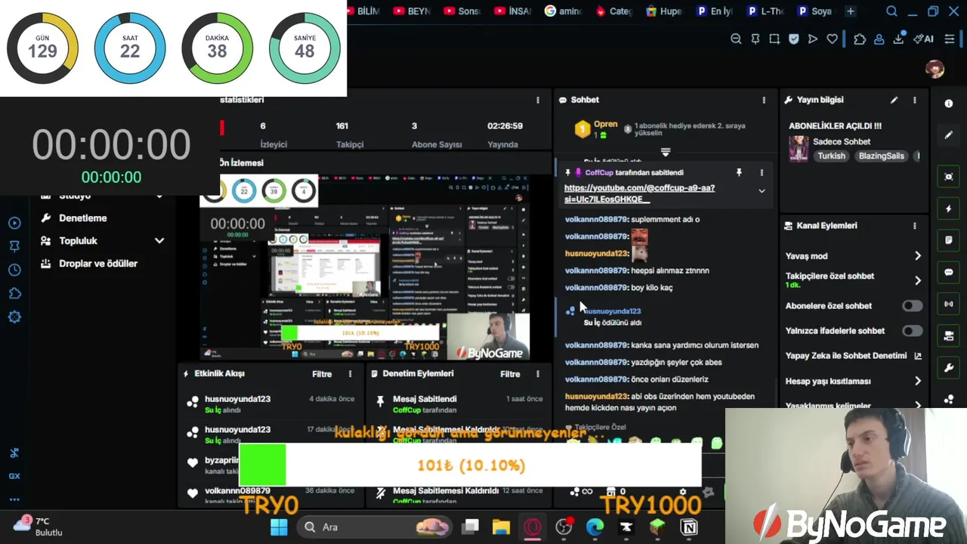Screen dimensions: 967x544
Task: Click the BlazingSails tag chip
Action: coord(881,156)
